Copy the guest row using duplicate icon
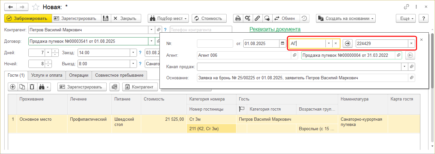The image size is (435, 154). [22, 87]
